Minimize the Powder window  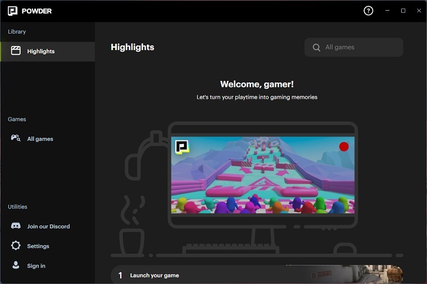(387, 11)
